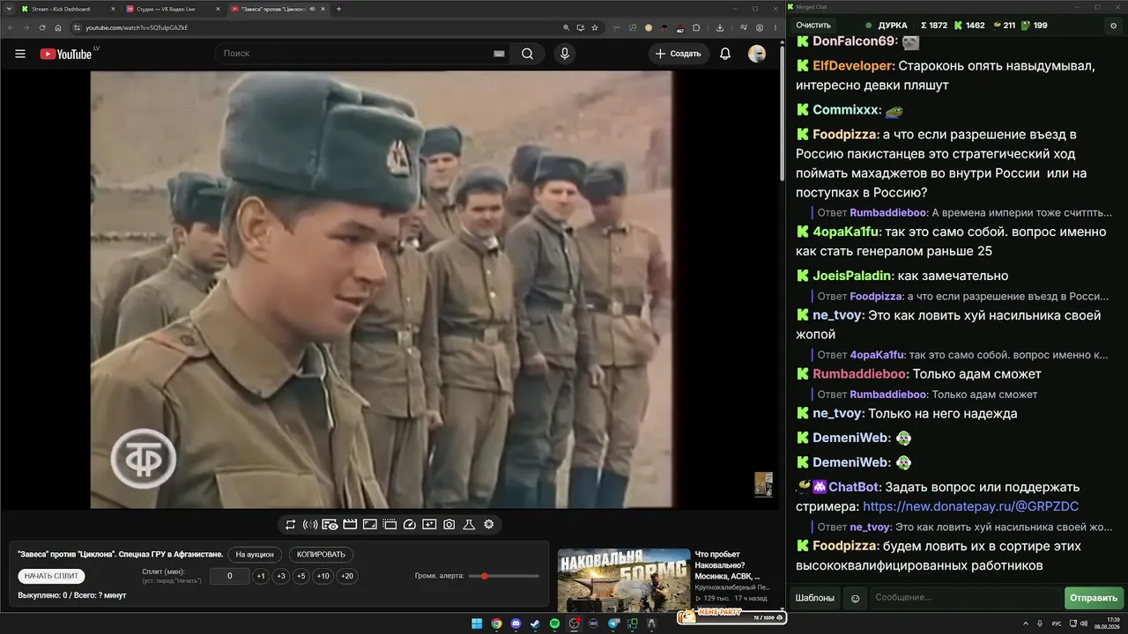Click the flask icon under the video
1128x634 pixels.
[x=469, y=525]
